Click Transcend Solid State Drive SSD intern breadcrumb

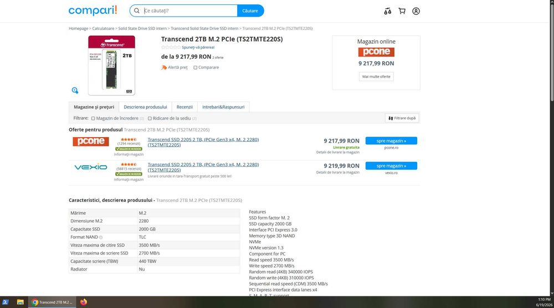pyautogui.click(x=204, y=29)
